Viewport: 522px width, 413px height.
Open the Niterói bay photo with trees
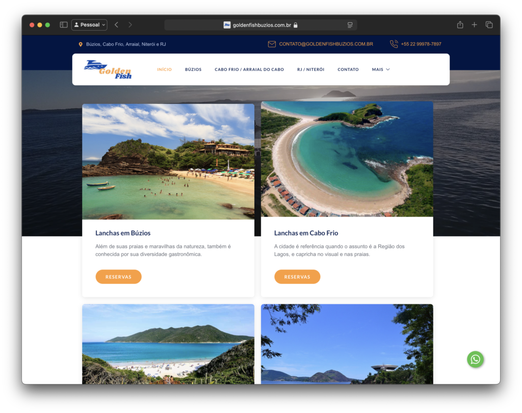coord(347,344)
